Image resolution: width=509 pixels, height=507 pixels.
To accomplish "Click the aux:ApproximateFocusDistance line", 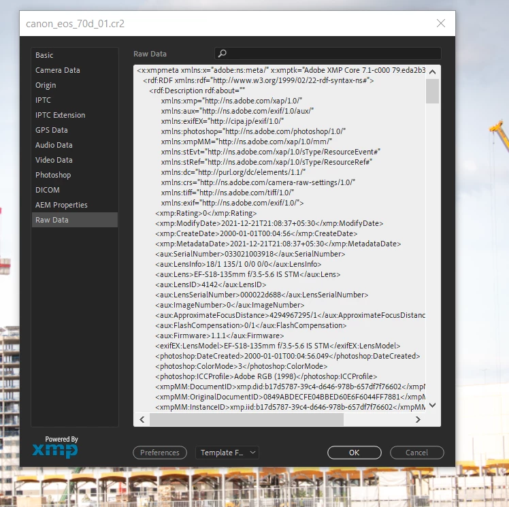I will coord(290,315).
